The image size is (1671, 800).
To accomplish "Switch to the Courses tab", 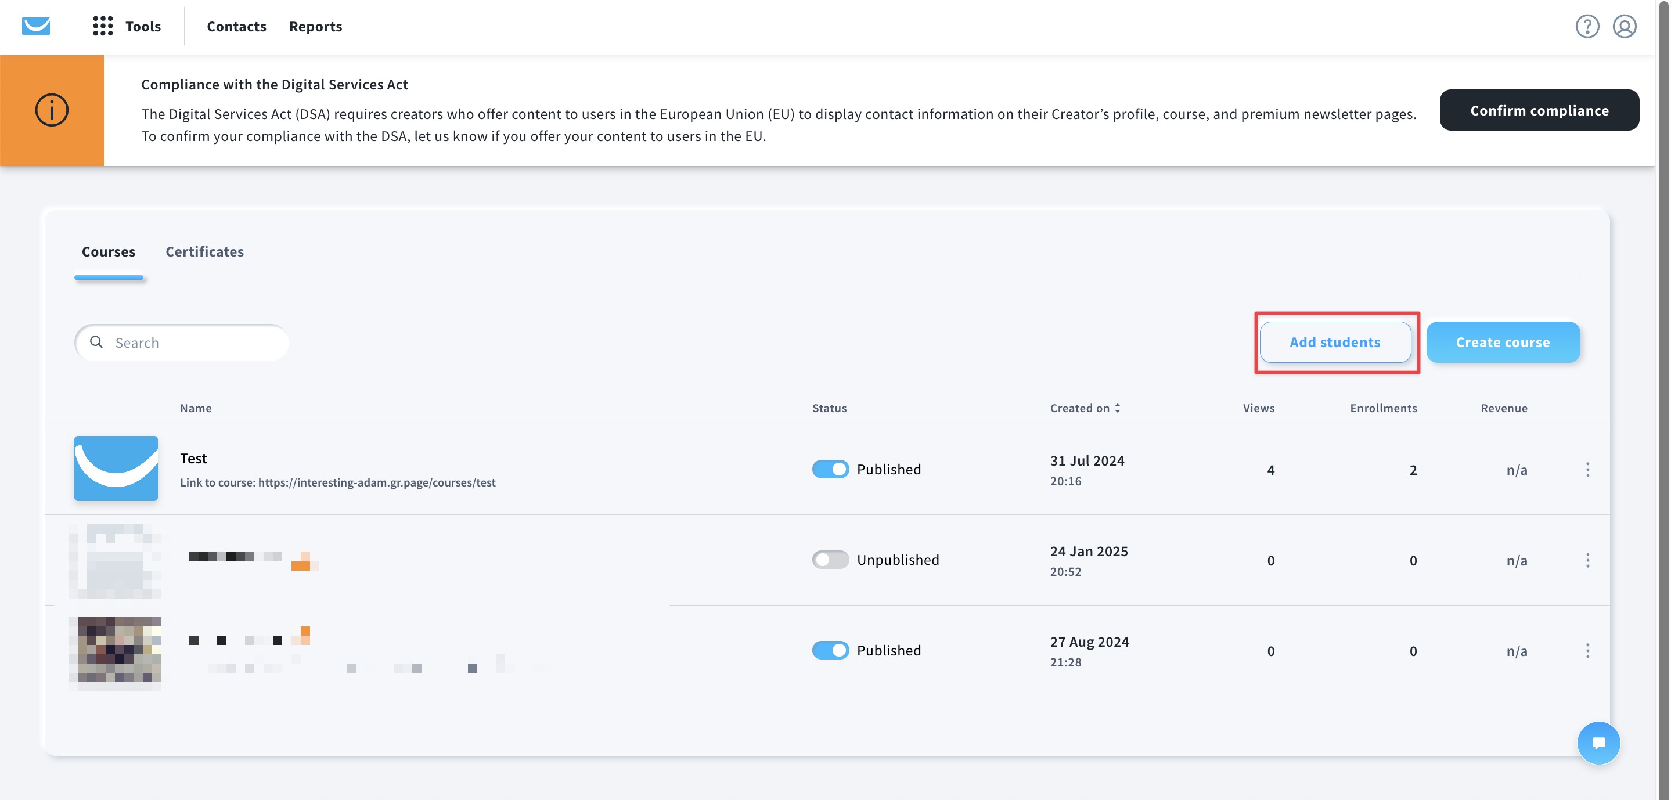I will [x=109, y=252].
